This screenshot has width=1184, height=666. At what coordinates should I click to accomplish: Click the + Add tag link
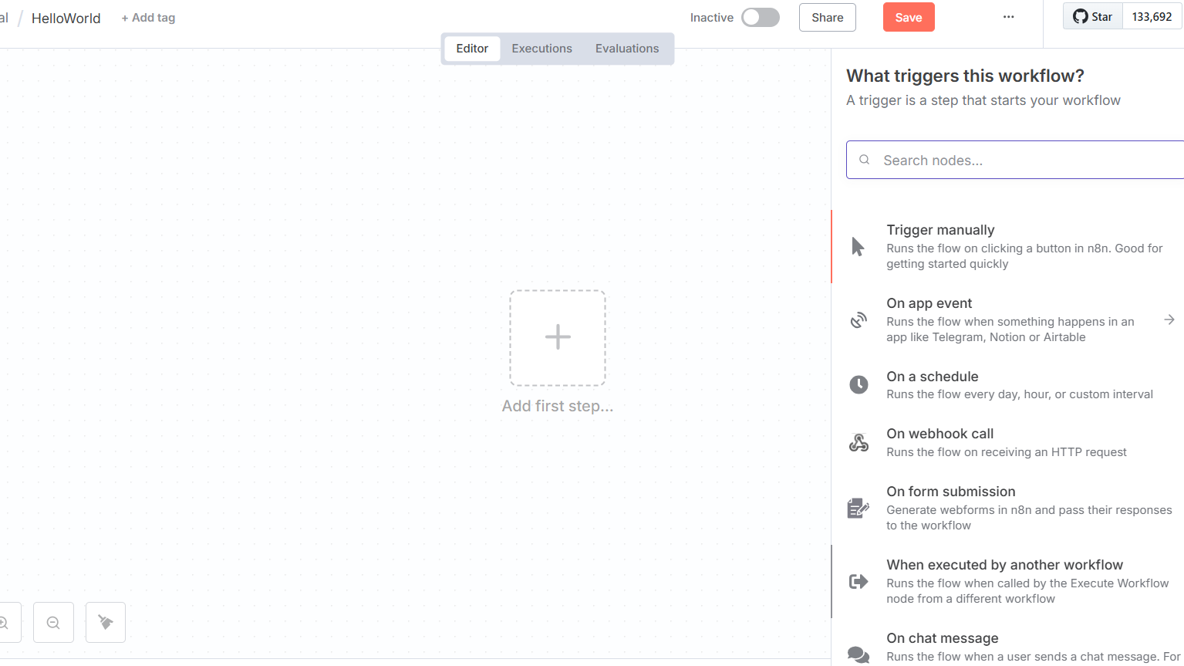coord(148,18)
